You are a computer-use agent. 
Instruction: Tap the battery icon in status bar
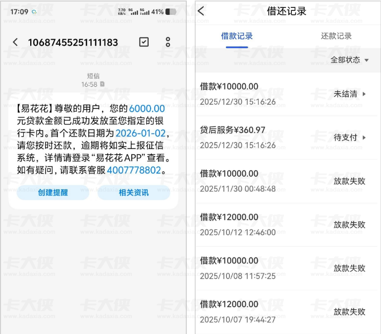(171, 11)
